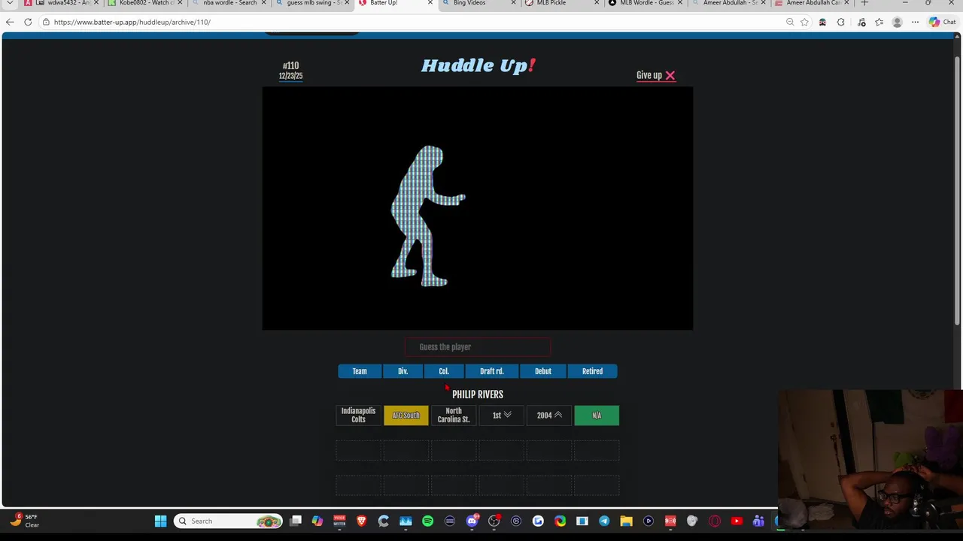Image resolution: width=963 pixels, height=541 pixels.
Task: Open Spotify from the taskbar
Action: tap(427, 521)
